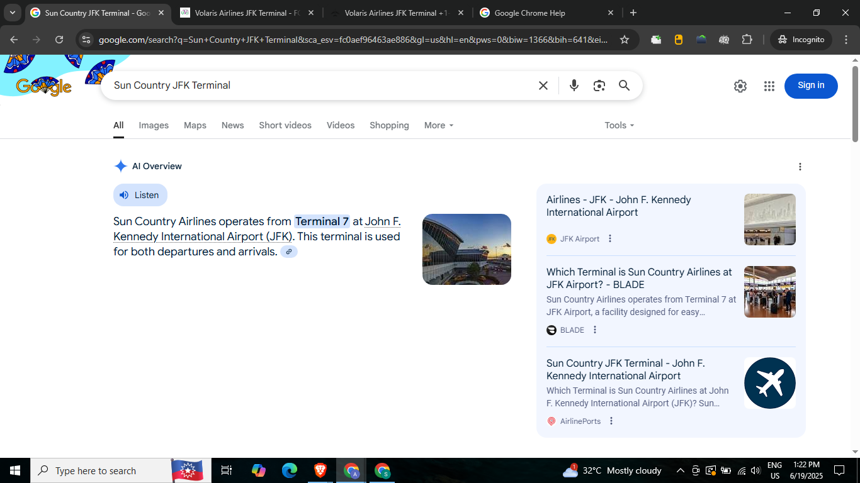Viewport: 860px width, 483px height.
Task: Close the Google Chrome Help tab
Action: point(611,13)
